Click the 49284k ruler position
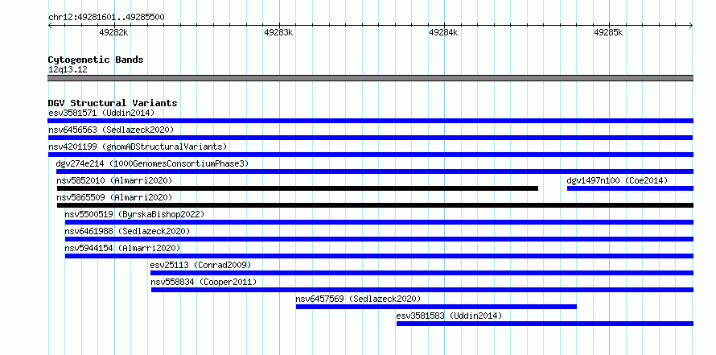This screenshot has width=716, height=355. [x=443, y=32]
